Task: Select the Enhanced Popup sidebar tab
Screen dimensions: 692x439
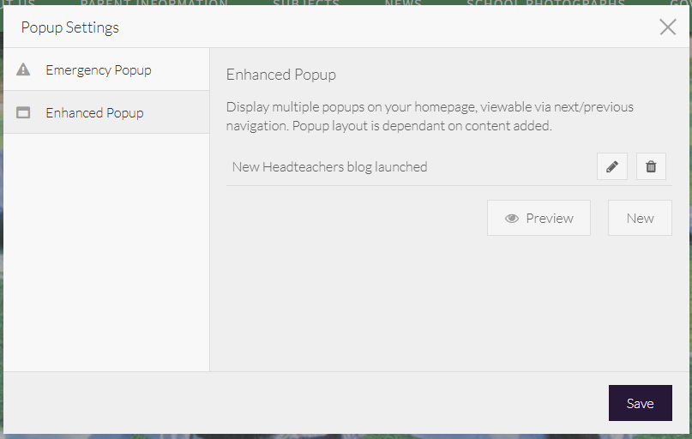Action: (94, 112)
